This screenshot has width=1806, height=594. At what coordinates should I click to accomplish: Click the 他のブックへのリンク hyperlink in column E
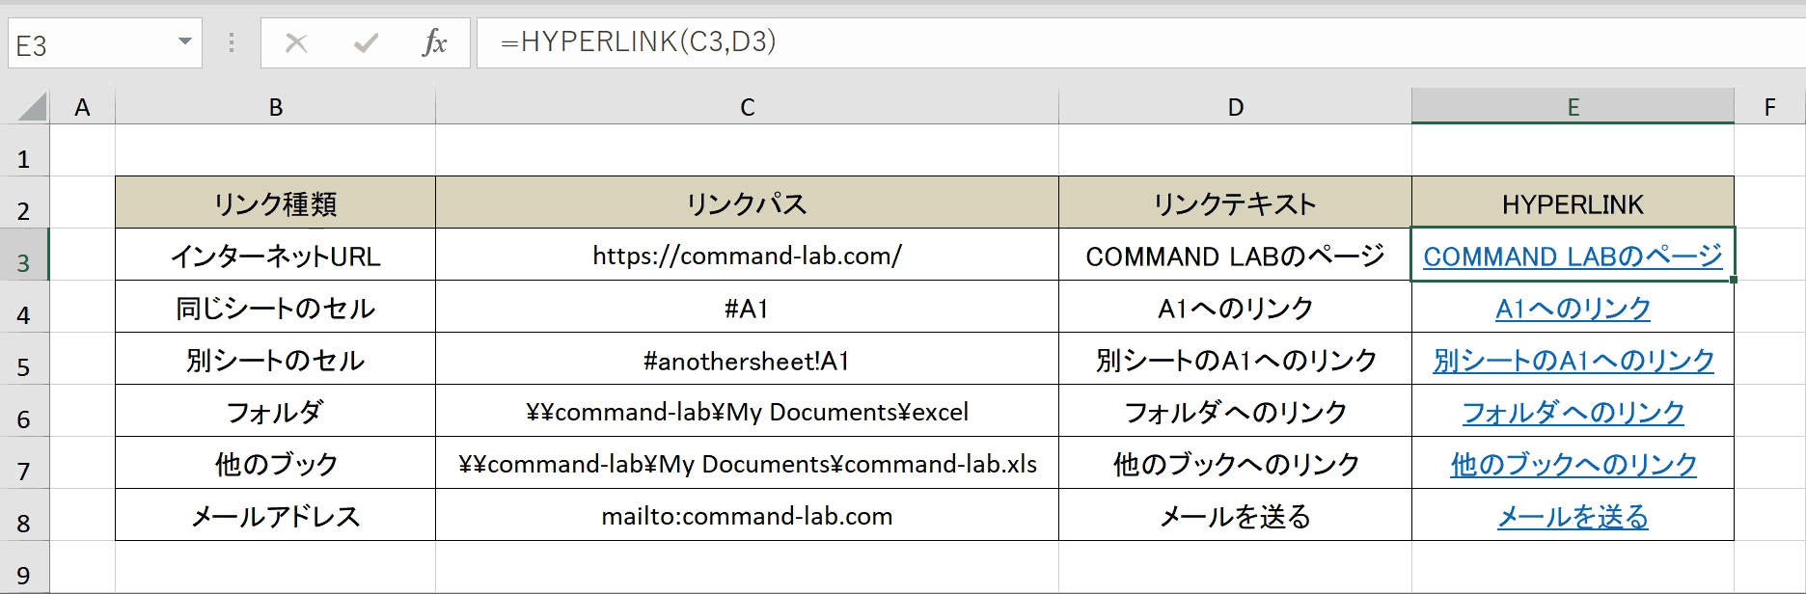coord(1573,465)
